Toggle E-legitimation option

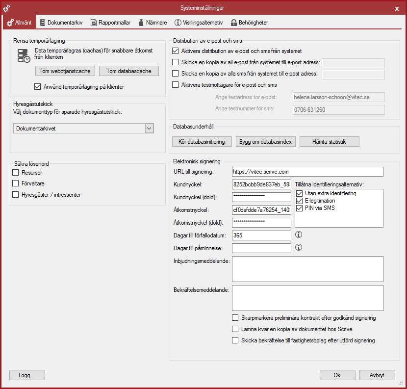click(x=299, y=201)
